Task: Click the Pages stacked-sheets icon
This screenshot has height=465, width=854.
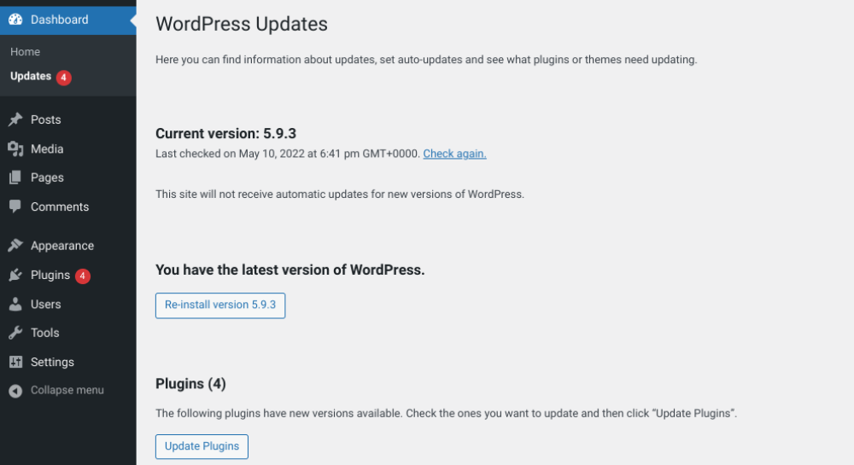Action: (15, 178)
